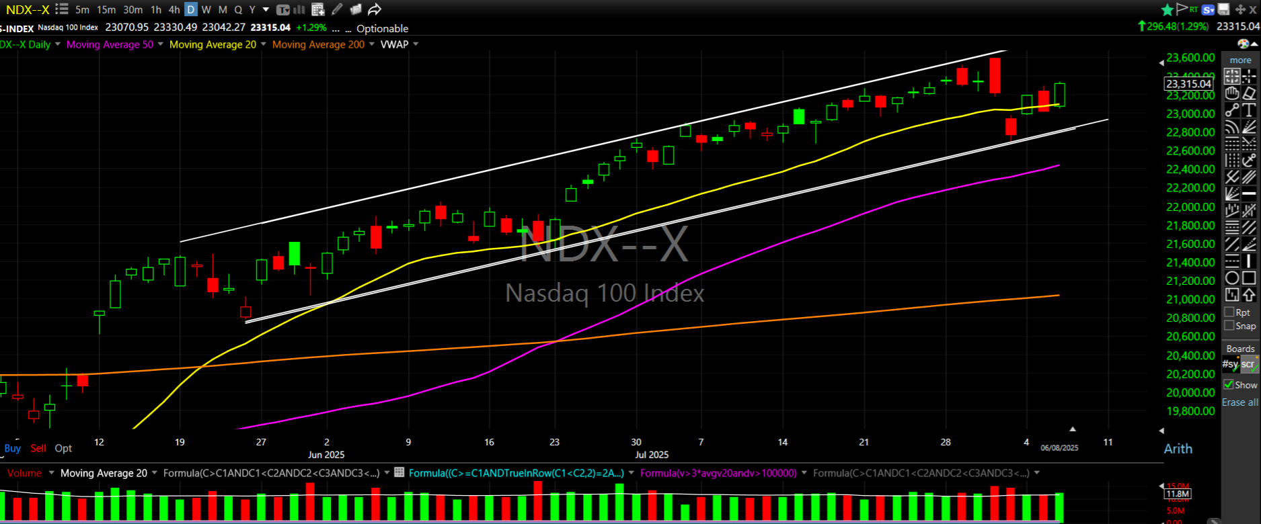
Task: Select the anchor tool
Action: point(1249,160)
